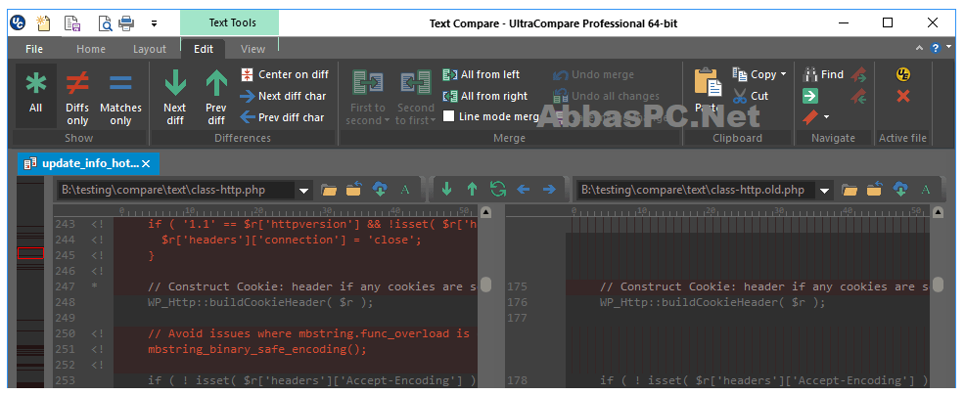Open right file from cloud/FTP icon
965x395 pixels.
click(901, 190)
